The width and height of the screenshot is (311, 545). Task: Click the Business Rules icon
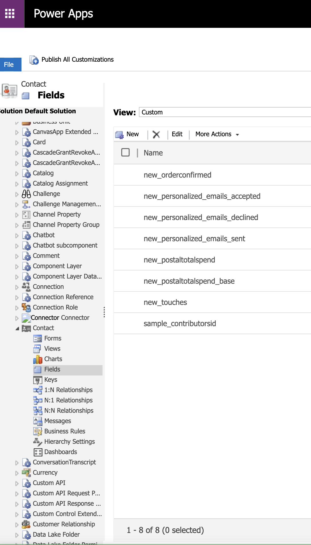38,431
